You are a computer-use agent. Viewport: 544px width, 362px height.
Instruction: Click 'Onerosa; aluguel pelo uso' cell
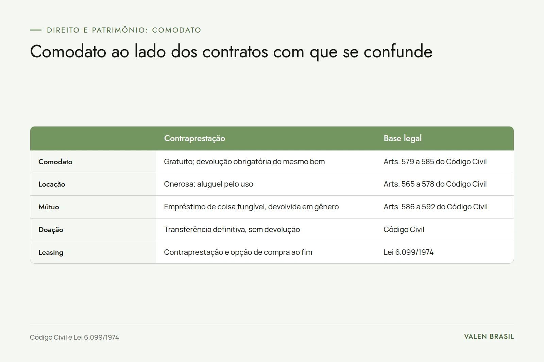click(208, 184)
